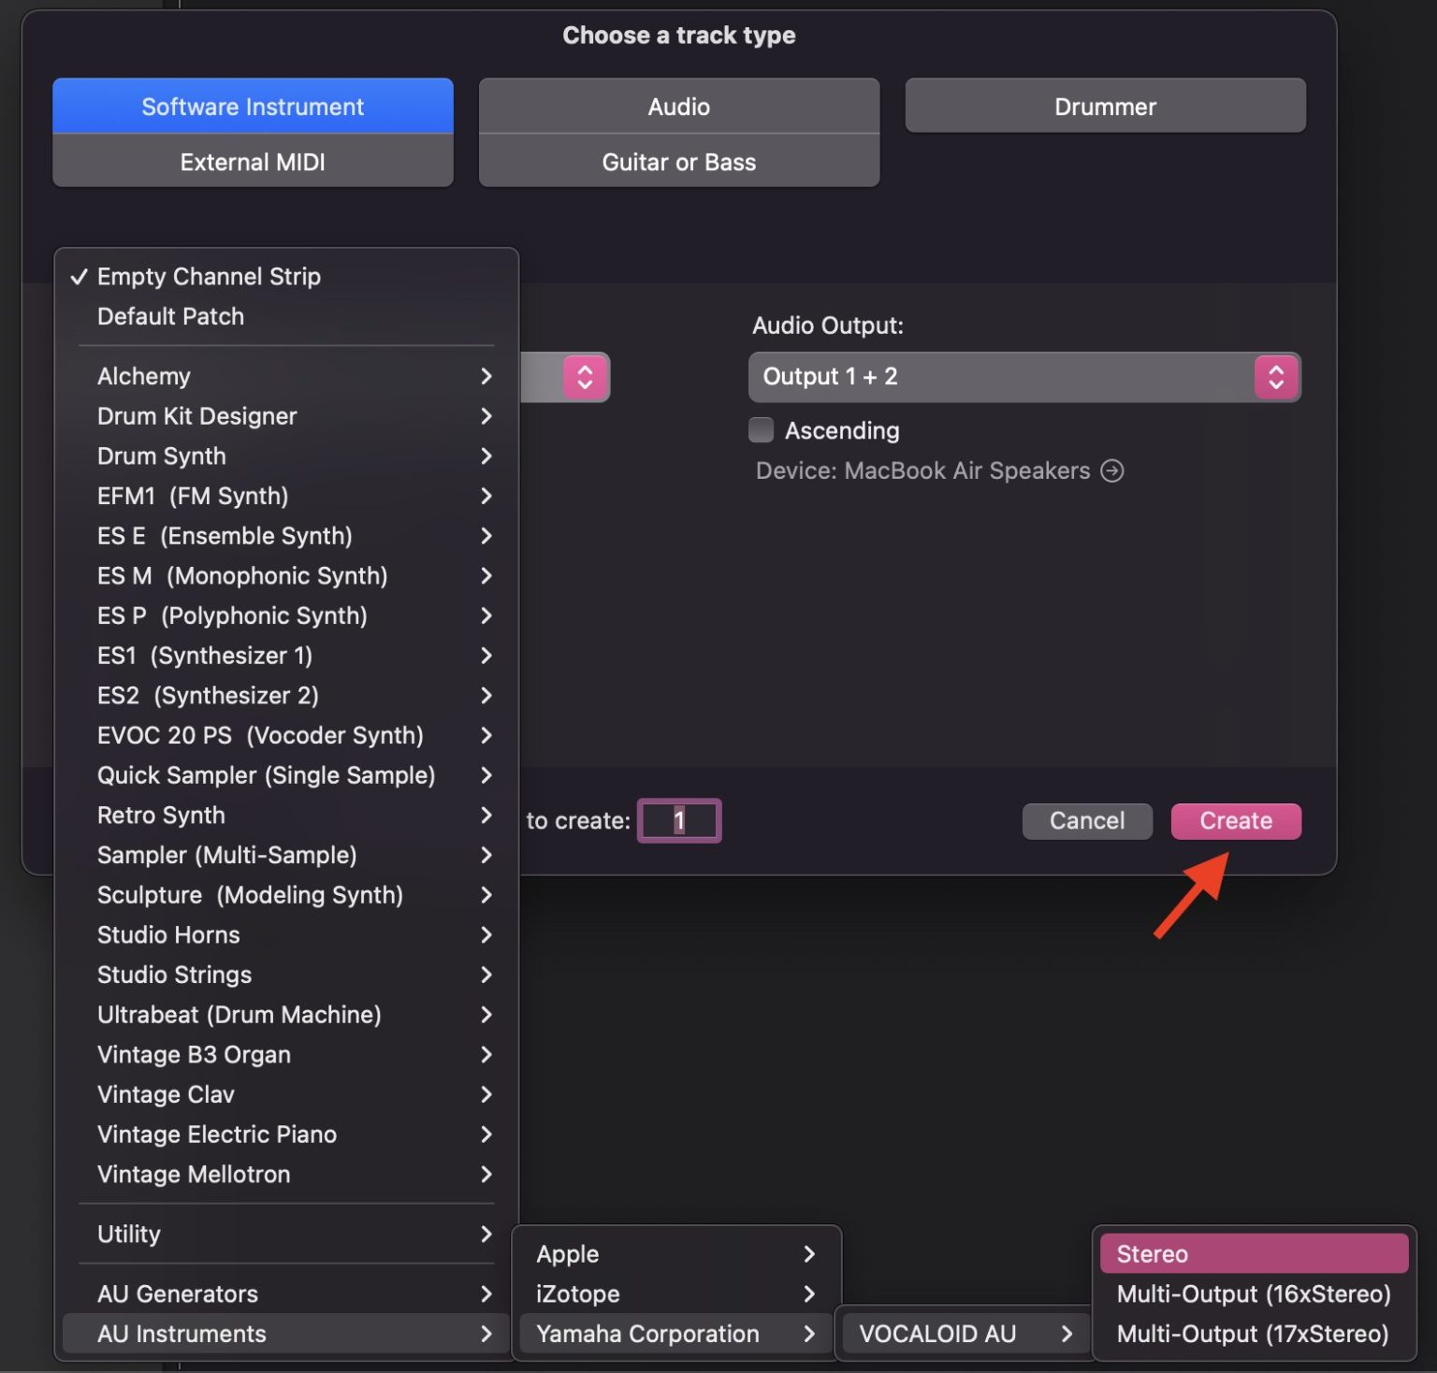
Task: Click the arrow next to MacBook Air Speakers
Action: 1114,470
